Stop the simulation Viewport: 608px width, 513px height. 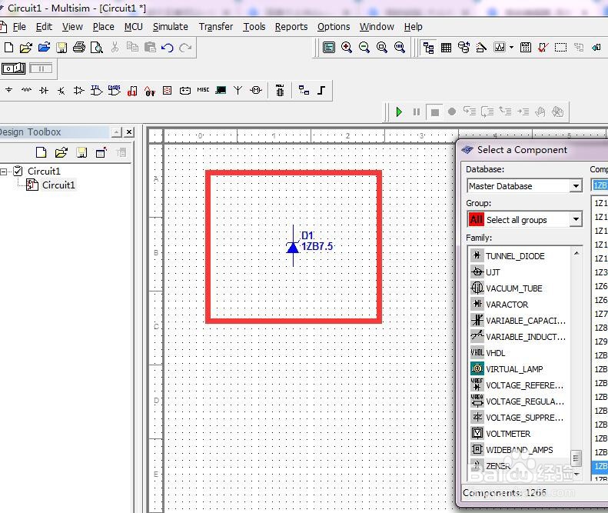435,112
